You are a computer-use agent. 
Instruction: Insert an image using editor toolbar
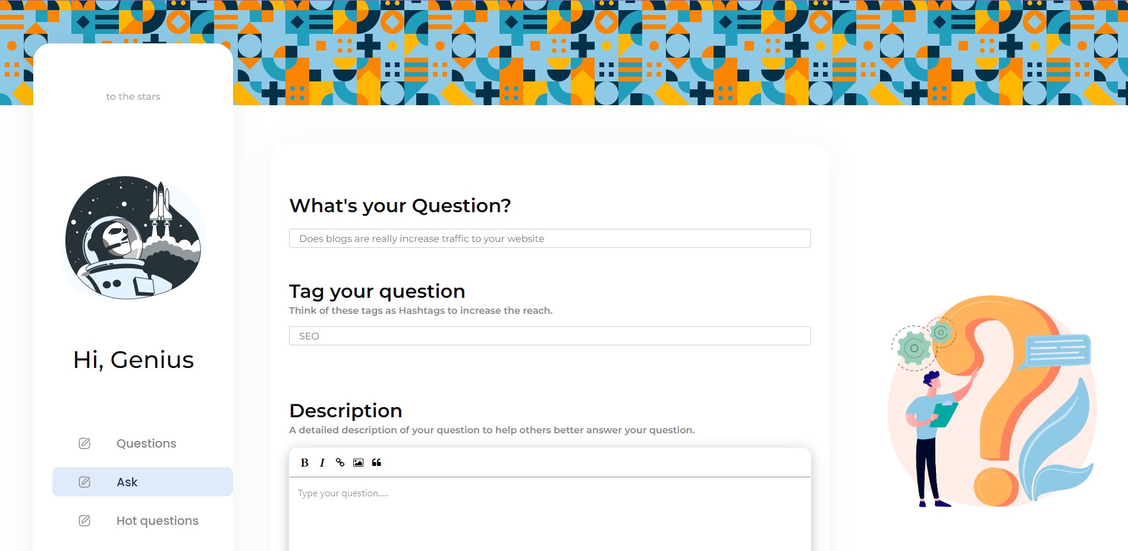[x=358, y=462]
